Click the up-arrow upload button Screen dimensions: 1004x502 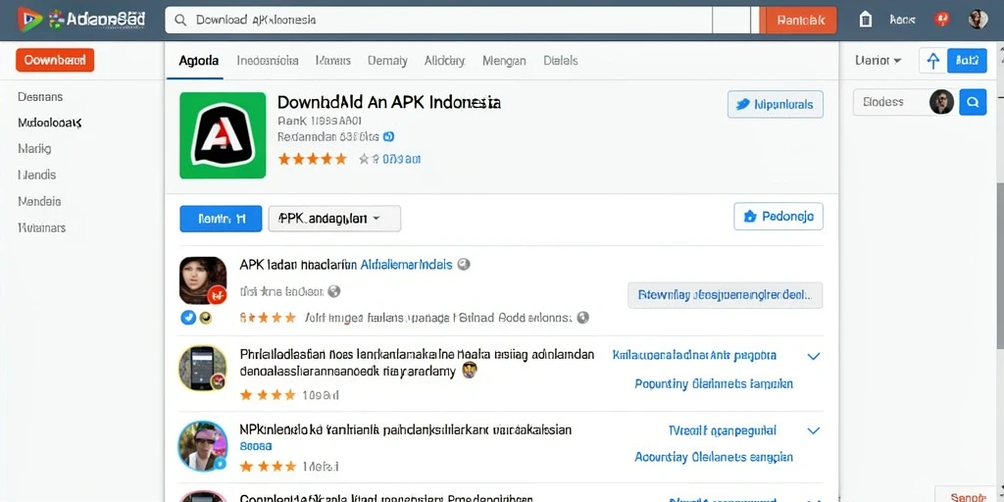[933, 60]
